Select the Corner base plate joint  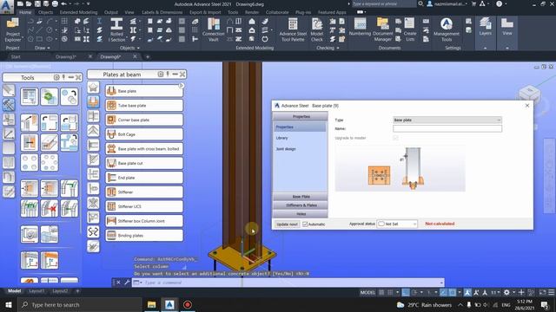pyautogui.click(x=144, y=120)
